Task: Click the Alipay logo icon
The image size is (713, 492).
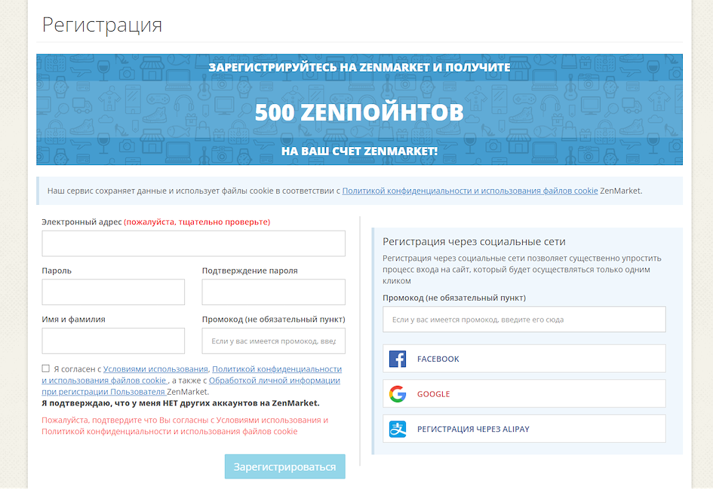Action: [398, 429]
